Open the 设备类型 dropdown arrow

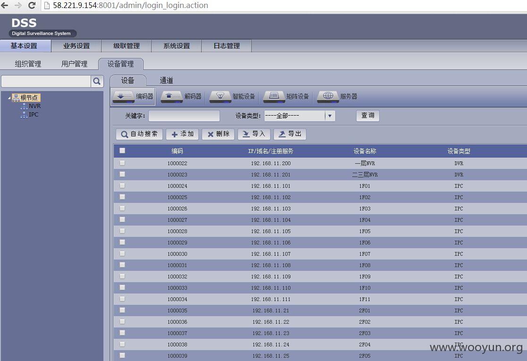(x=330, y=116)
